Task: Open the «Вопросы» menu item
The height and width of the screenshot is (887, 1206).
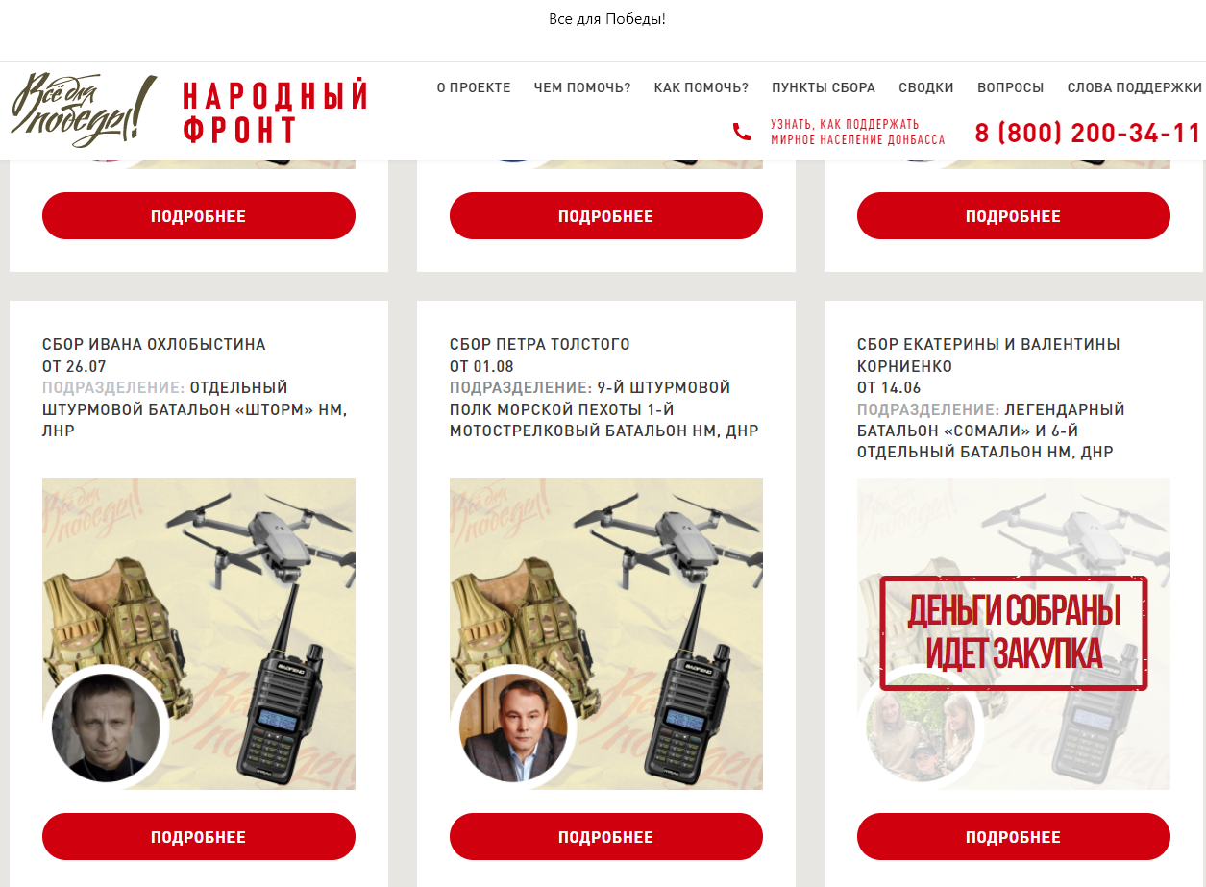Action: [1010, 87]
